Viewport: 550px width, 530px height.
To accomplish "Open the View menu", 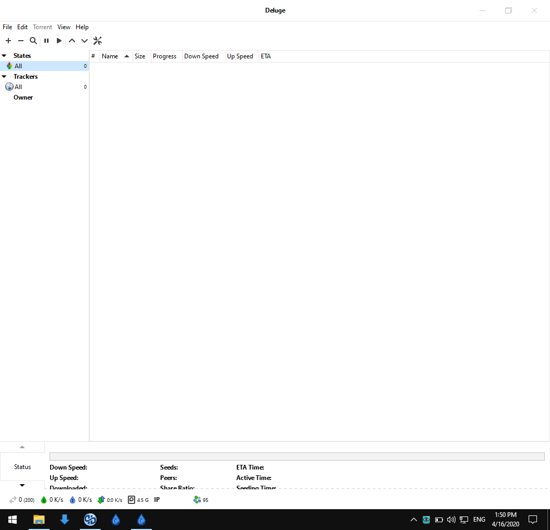I will pyautogui.click(x=64, y=27).
